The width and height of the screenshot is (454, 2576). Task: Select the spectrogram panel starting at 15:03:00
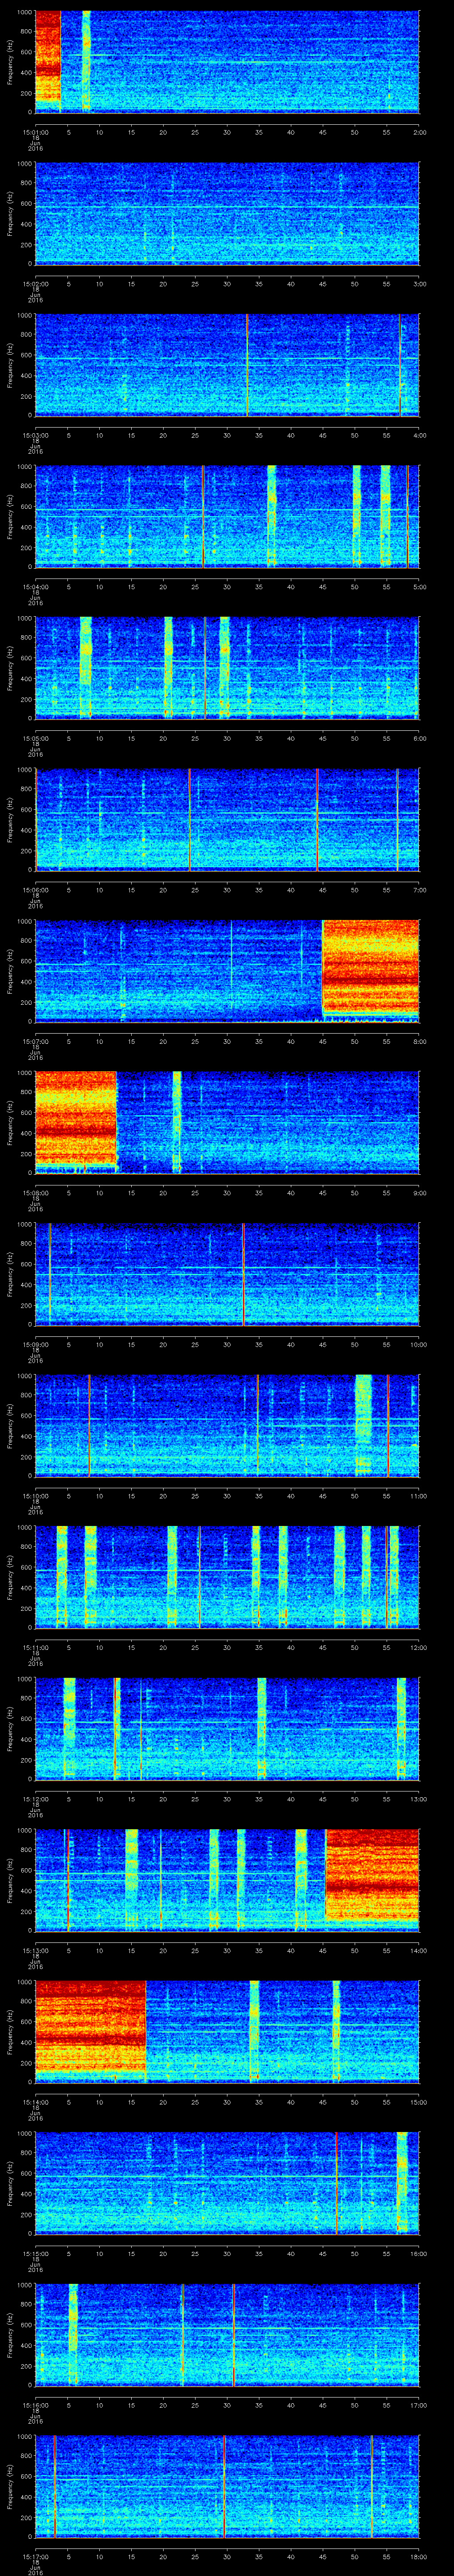click(x=227, y=364)
